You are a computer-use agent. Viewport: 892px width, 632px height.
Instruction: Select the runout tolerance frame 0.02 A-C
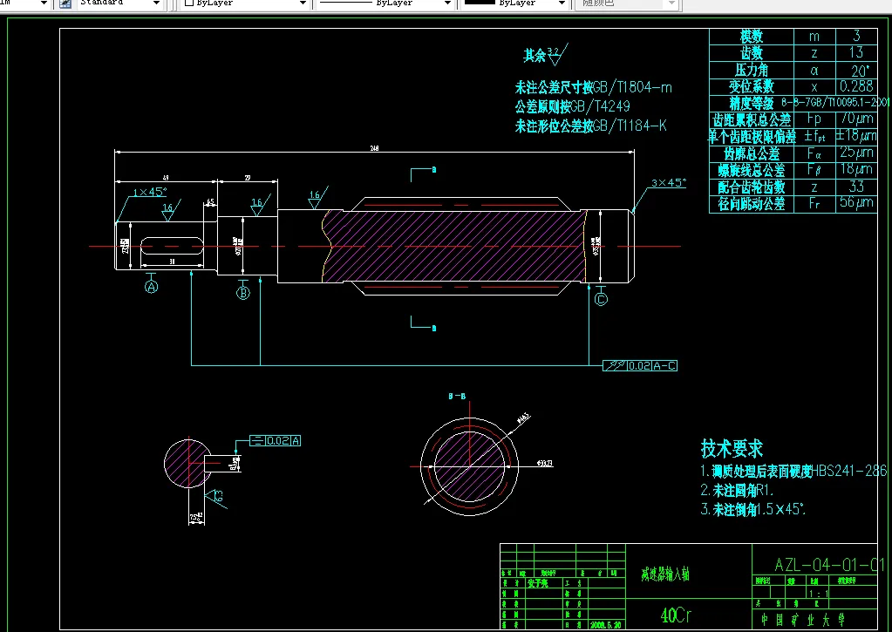click(x=640, y=366)
